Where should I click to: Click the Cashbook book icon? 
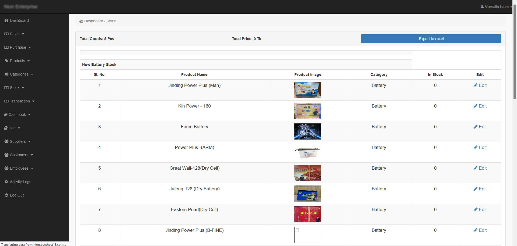[6, 115]
